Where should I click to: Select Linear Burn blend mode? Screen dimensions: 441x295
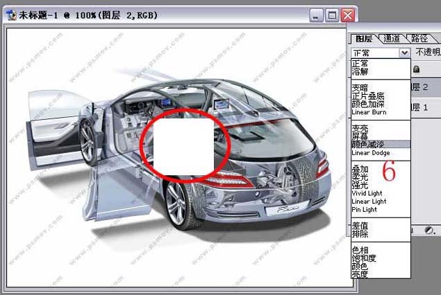pos(369,112)
